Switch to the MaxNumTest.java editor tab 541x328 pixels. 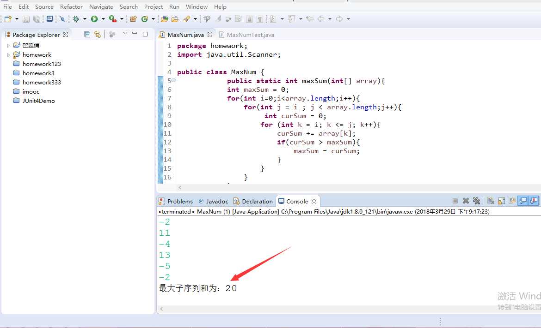pyautogui.click(x=247, y=35)
